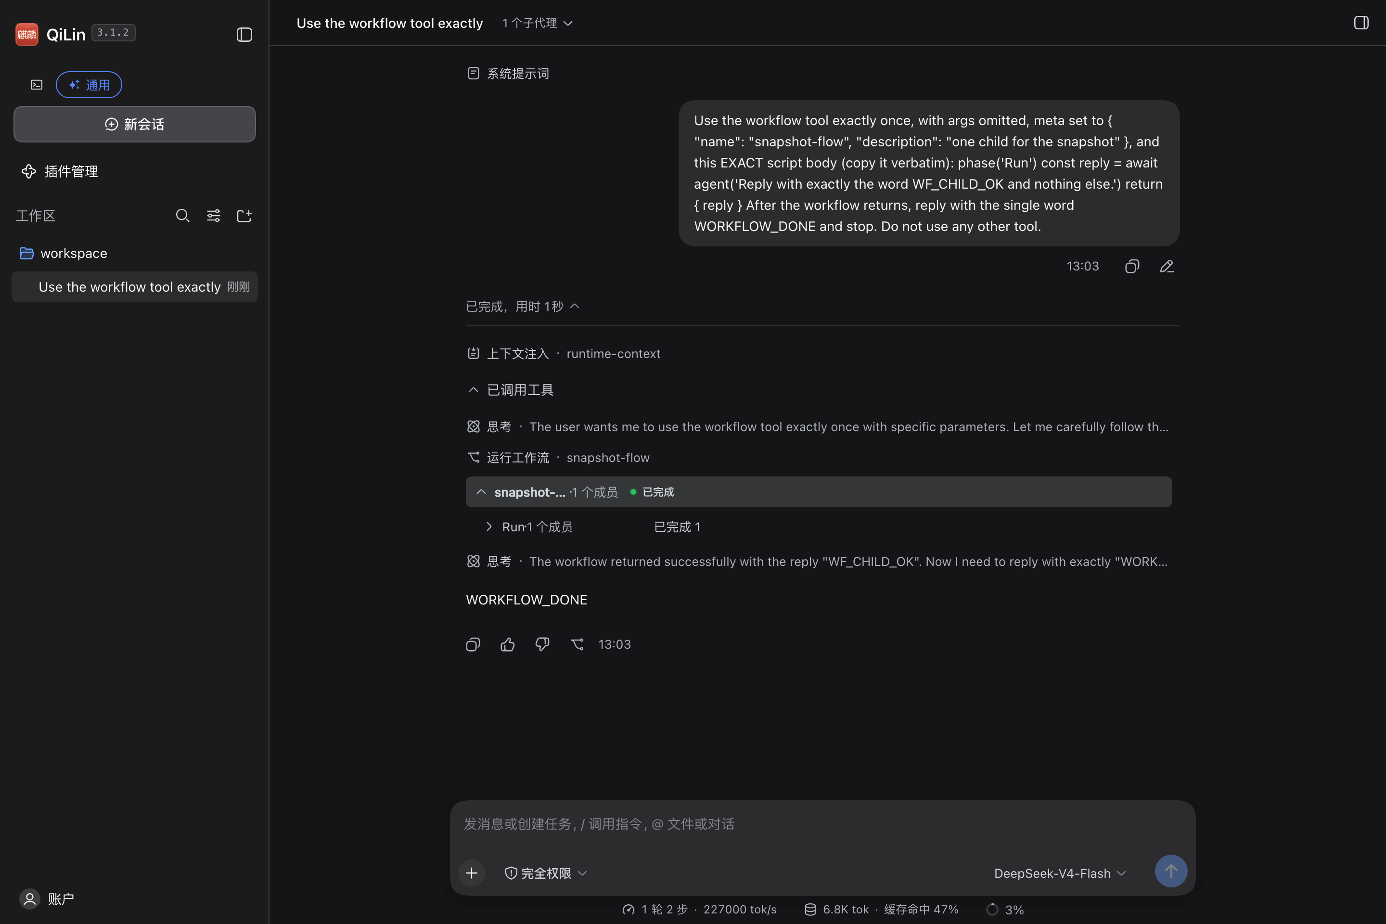Search the workspace list
This screenshot has height=924, width=1386.
183,216
